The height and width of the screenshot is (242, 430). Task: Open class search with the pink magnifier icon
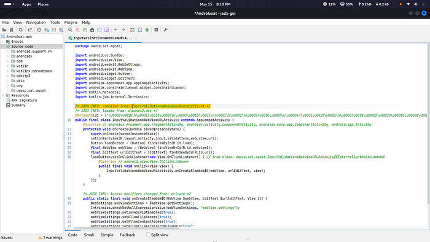pos(77,30)
